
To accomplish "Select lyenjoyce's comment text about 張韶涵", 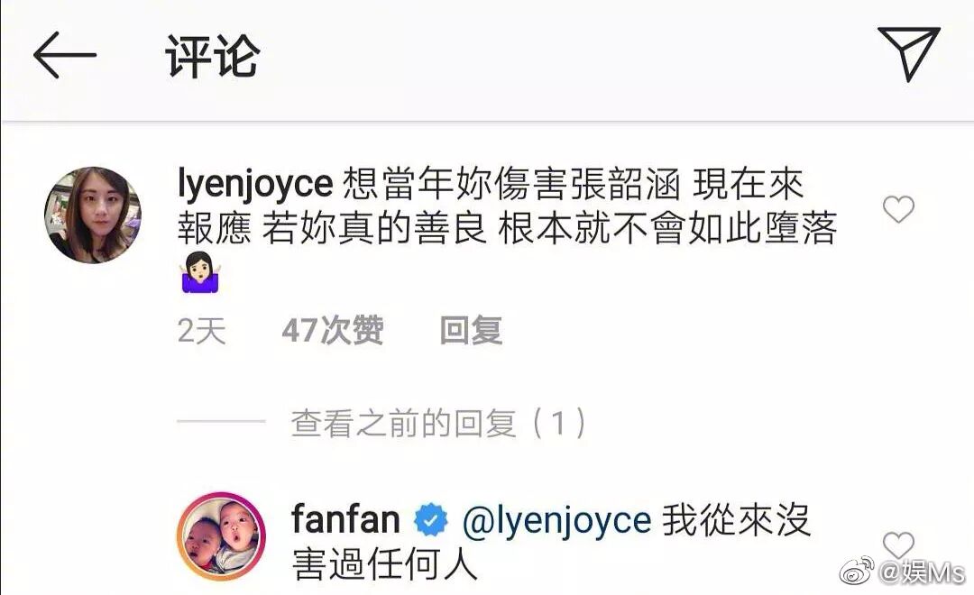I will click(507, 206).
